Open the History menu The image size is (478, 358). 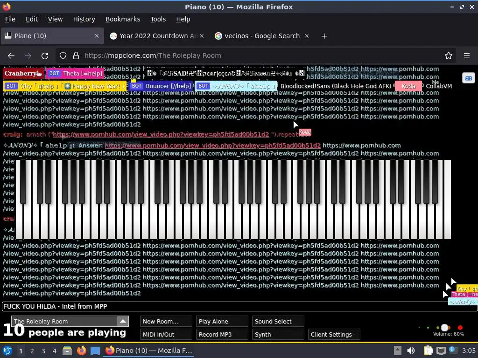(x=84, y=19)
